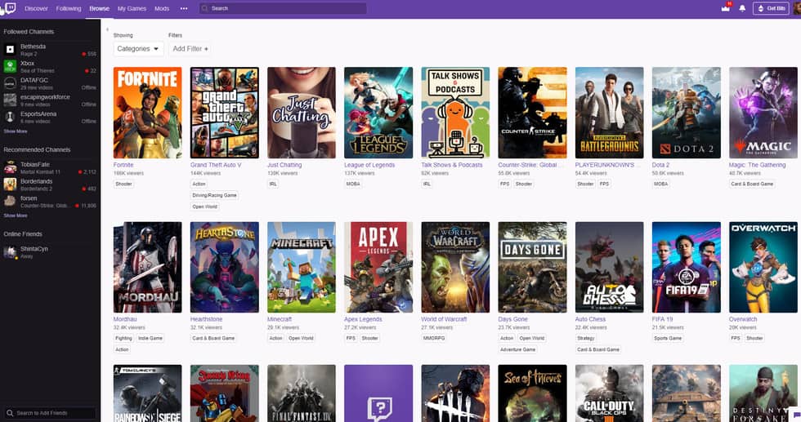Click the Minecraft box art
801x422 pixels.
coord(302,267)
